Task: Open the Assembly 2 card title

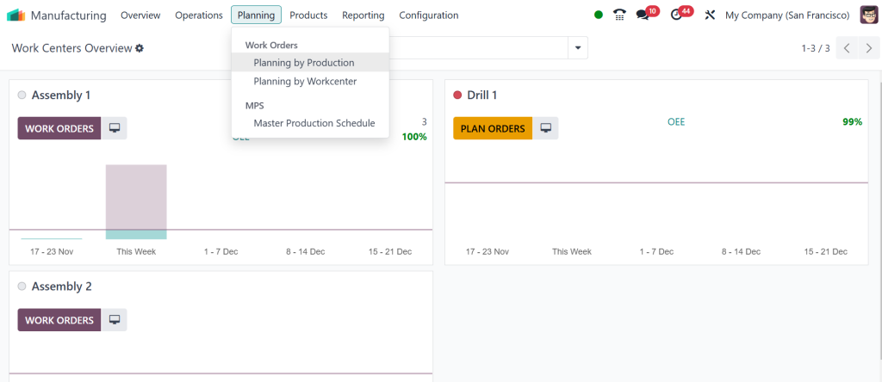Action: click(x=61, y=286)
